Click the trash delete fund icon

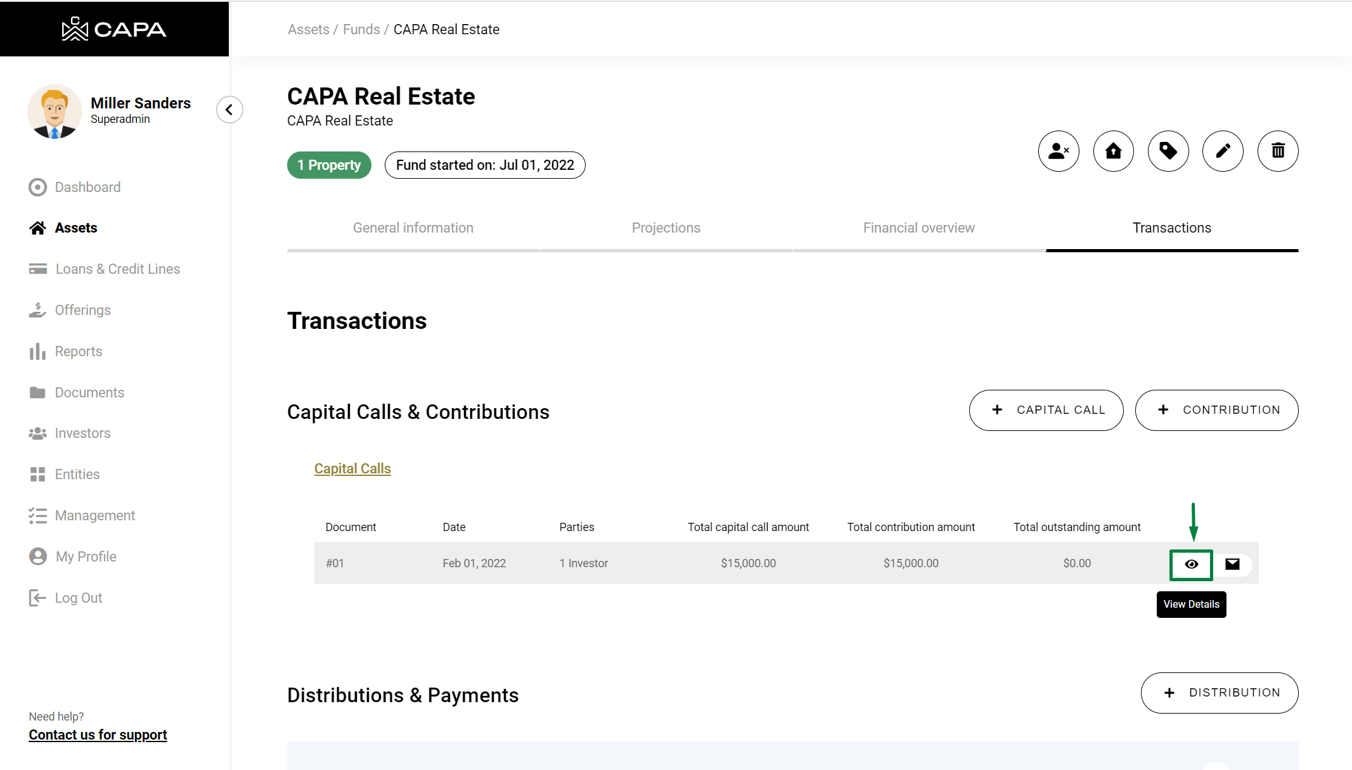tap(1277, 151)
